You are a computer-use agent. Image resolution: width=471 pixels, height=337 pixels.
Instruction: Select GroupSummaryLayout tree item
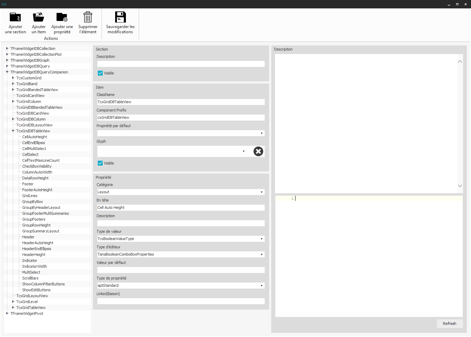pyautogui.click(x=41, y=231)
